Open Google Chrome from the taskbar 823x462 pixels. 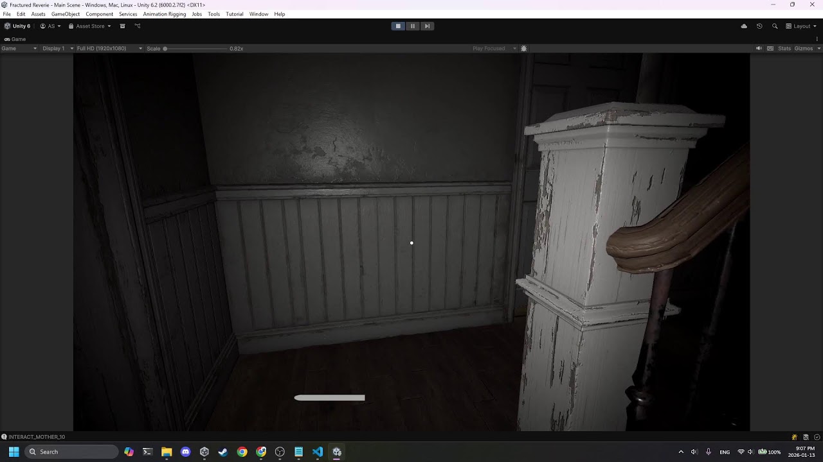click(242, 452)
